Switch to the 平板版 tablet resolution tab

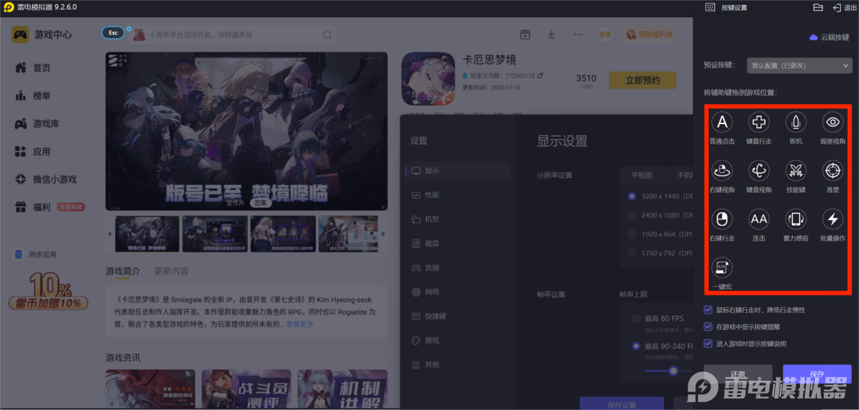(642, 175)
